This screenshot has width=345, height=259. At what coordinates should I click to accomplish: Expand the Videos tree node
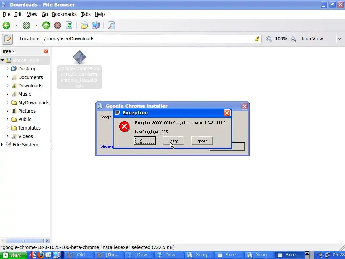coord(7,136)
